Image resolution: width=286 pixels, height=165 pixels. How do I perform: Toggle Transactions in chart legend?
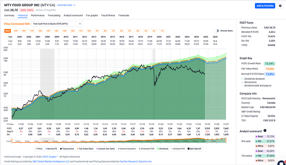[x=67, y=148]
